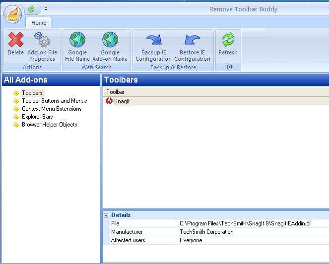Screen dimensions: 329x264
Task: Refresh the add-ons list
Action: tap(228, 44)
